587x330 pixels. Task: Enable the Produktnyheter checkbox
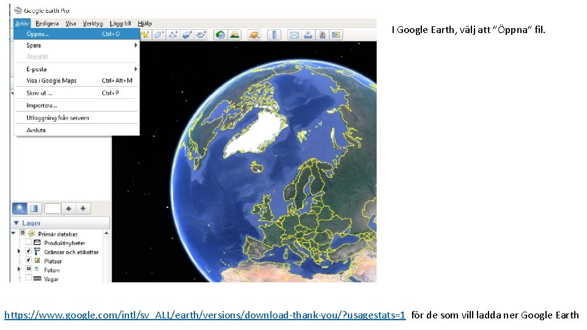click(29, 242)
